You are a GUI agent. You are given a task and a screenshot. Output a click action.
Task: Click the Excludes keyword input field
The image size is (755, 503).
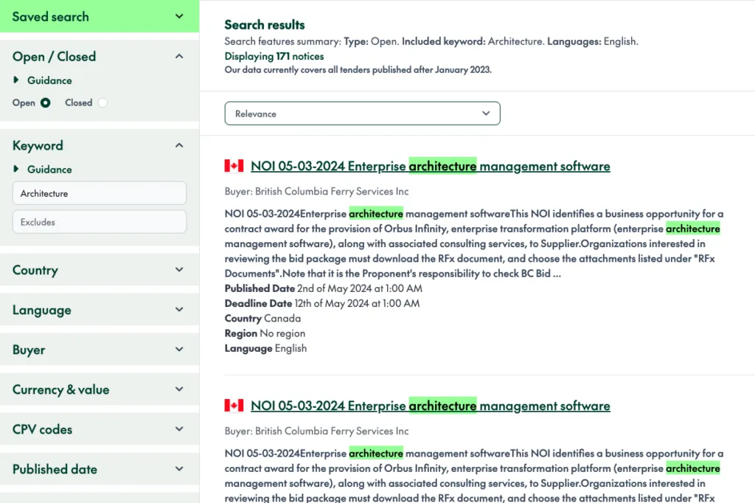(x=100, y=221)
